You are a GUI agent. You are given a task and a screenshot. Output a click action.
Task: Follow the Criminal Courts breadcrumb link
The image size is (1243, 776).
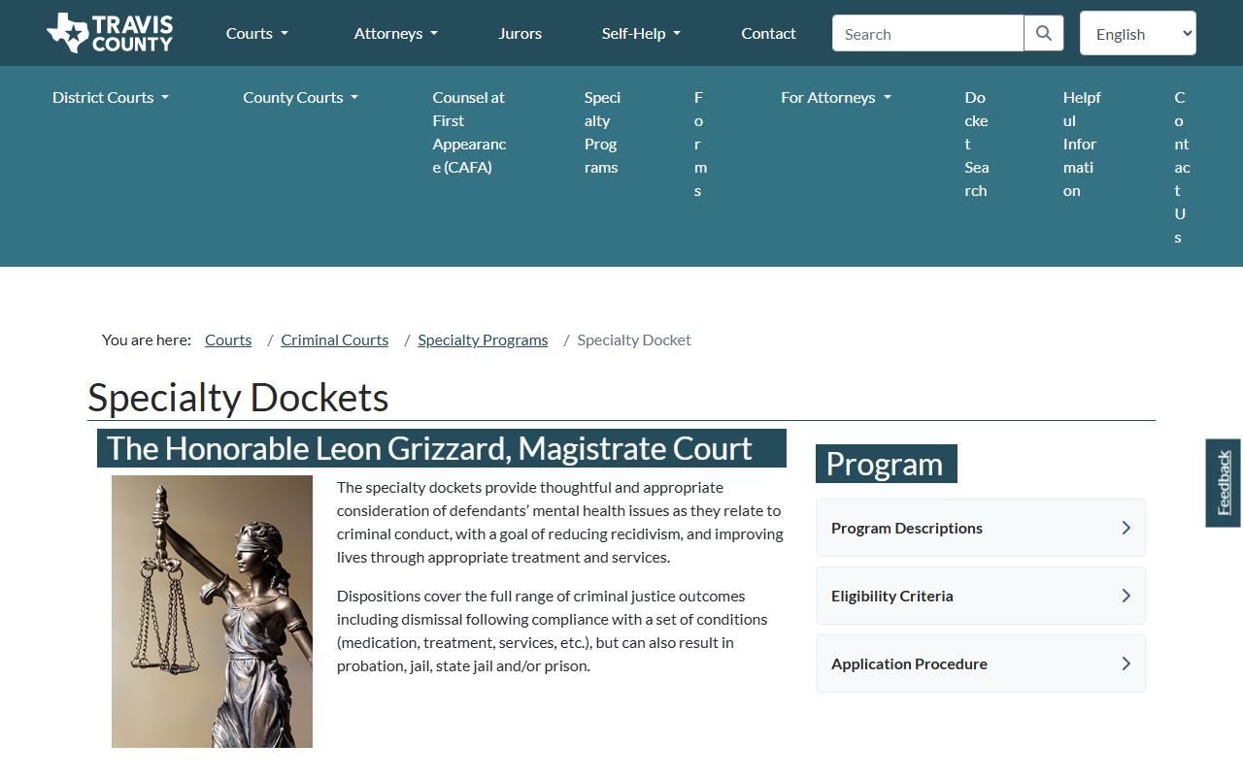(335, 339)
